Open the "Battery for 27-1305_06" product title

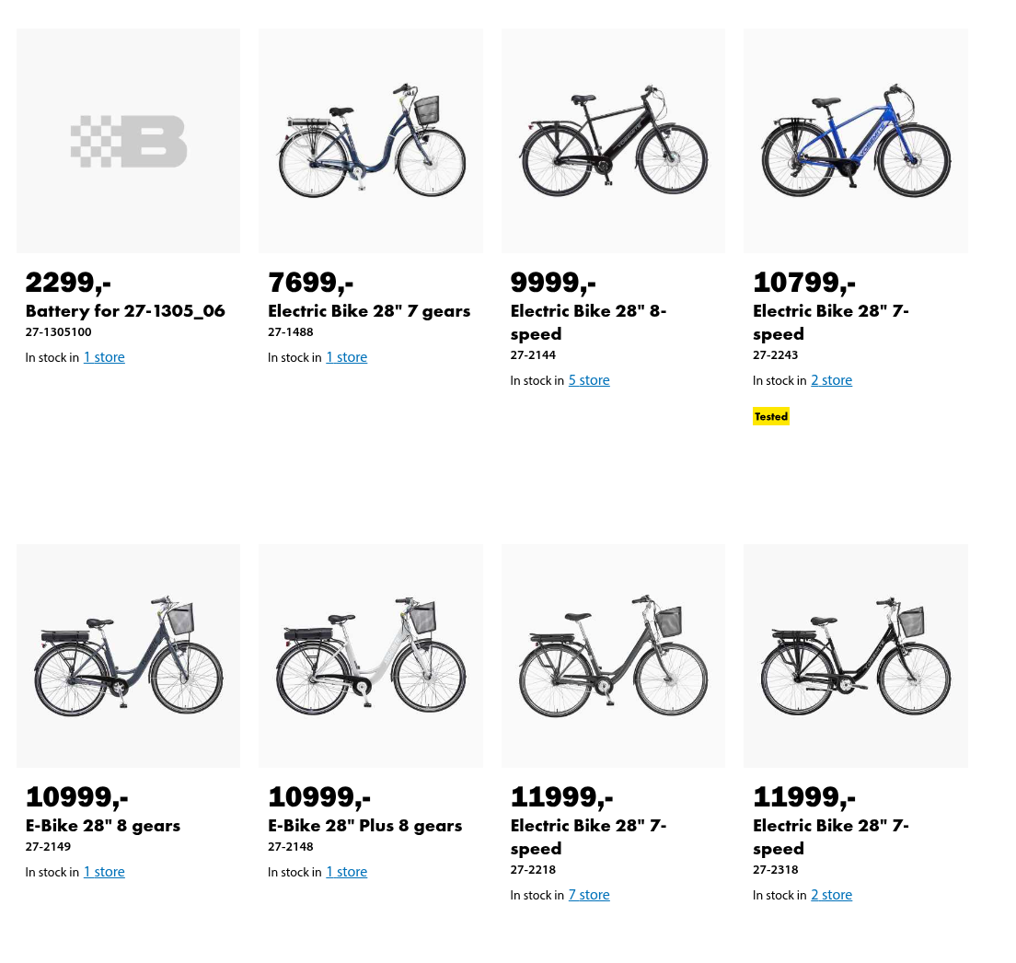125,311
